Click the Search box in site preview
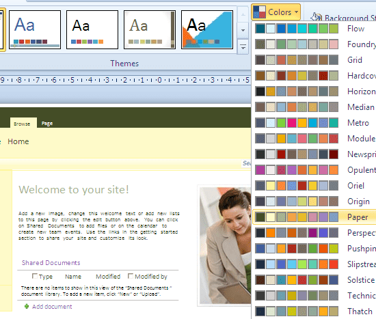 [x=247, y=163]
